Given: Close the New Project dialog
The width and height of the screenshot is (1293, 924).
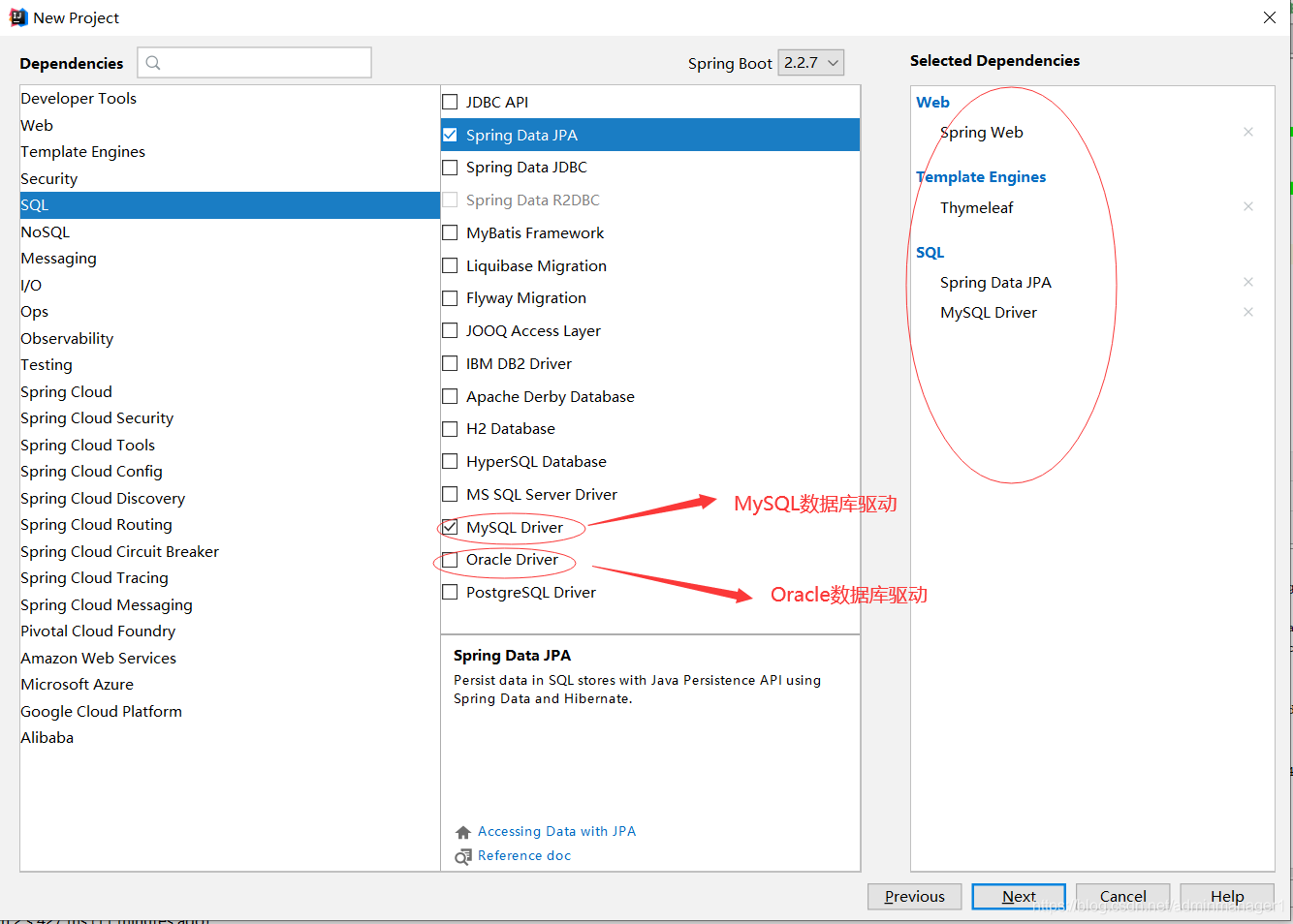Looking at the screenshot, I should click(x=1270, y=17).
